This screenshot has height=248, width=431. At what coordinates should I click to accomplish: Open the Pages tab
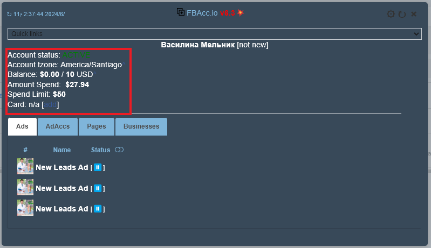(x=96, y=126)
